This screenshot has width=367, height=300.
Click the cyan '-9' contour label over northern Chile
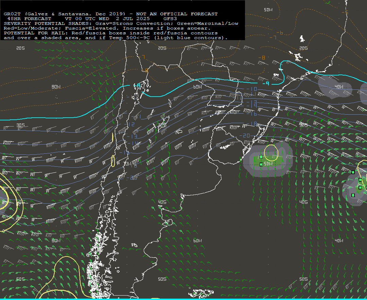coord(137,86)
